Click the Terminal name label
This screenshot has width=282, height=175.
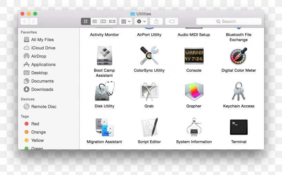239,142
